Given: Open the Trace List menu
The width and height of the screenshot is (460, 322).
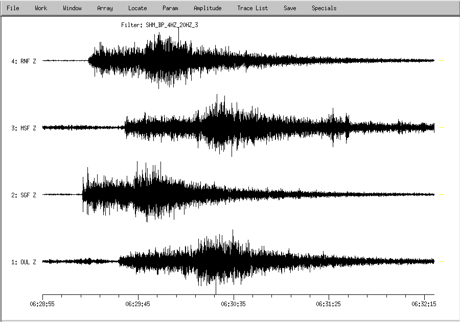Looking at the screenshot, I should [252, 8].
